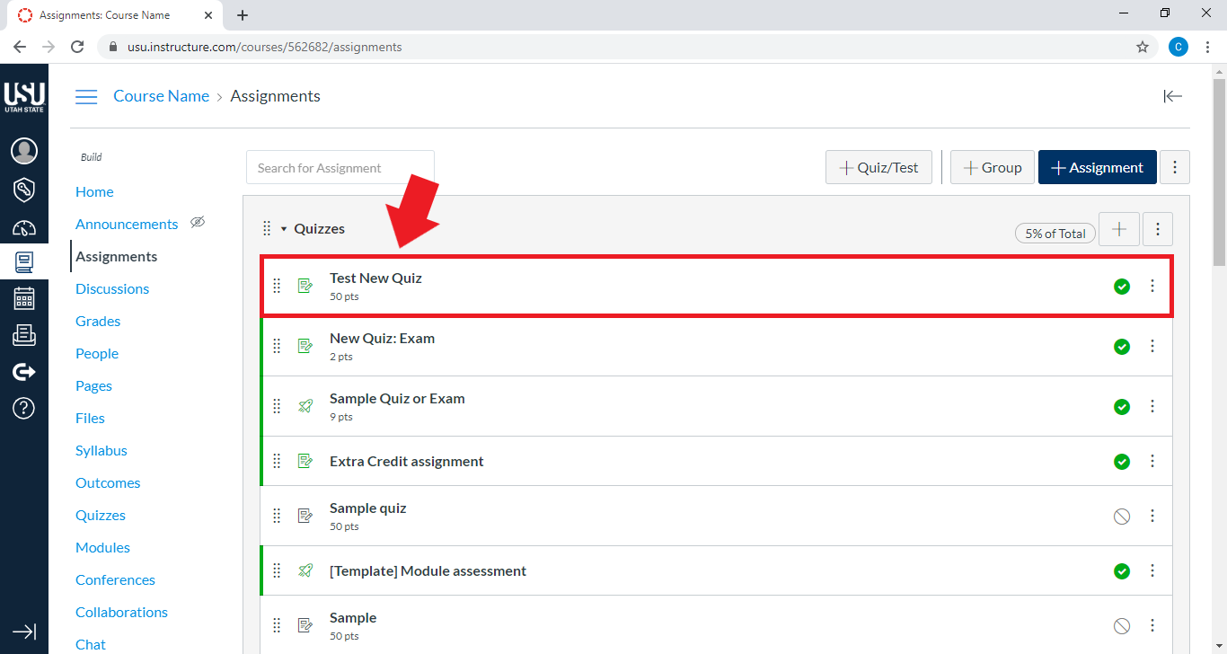Open the Inbox icon in sidebar
The height and width of the screenshot is (654, 1227).
click(24, 334)
